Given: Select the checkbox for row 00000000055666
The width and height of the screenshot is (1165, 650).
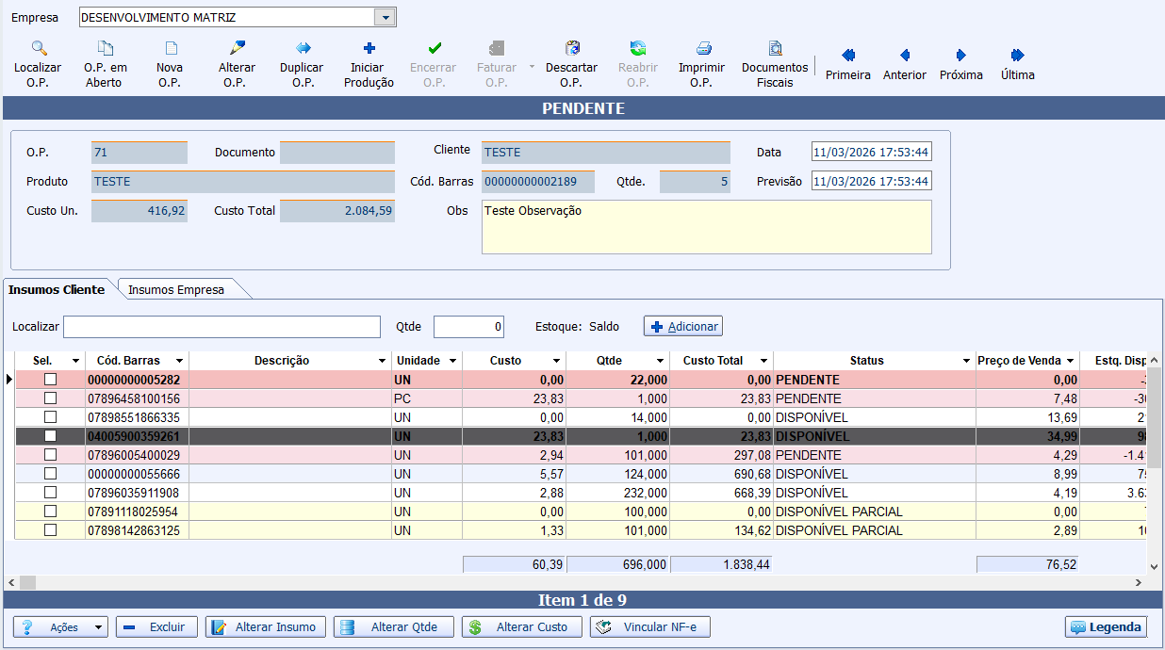Looking at the screenshot, I should 51,474.
